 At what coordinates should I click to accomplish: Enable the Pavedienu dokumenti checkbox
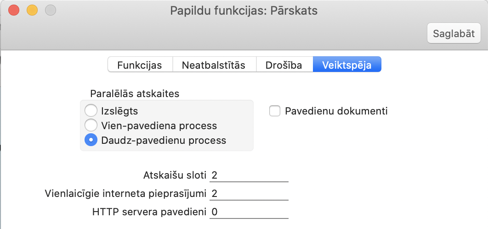(x=275, y=111)
